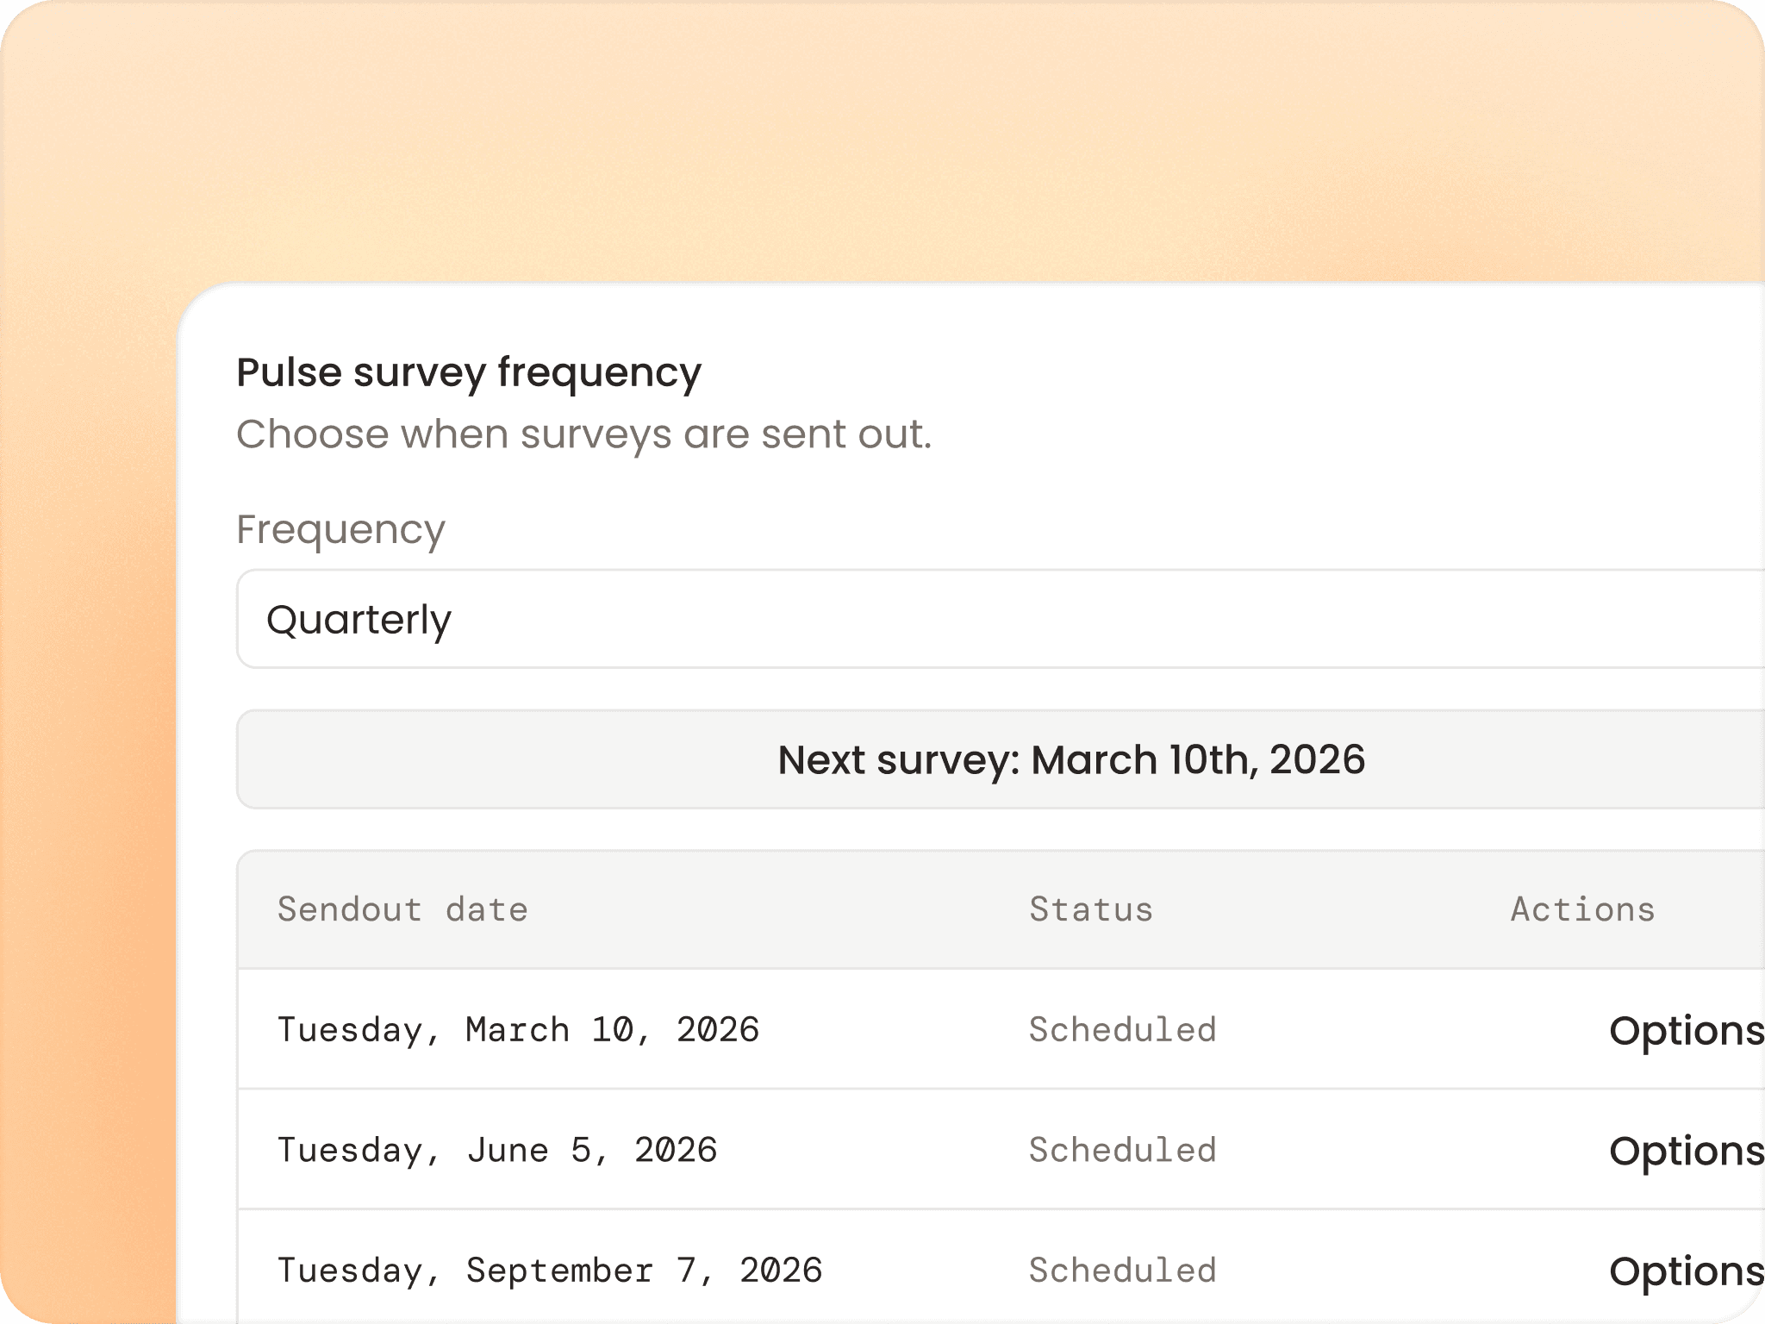Select the Tuesday, March 10, 2026 date cell
This screenshot has height=1324, width=1765.
pos(518,1030)
